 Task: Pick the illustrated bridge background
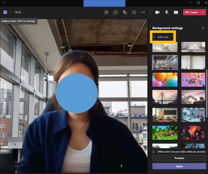coord(165,97)
